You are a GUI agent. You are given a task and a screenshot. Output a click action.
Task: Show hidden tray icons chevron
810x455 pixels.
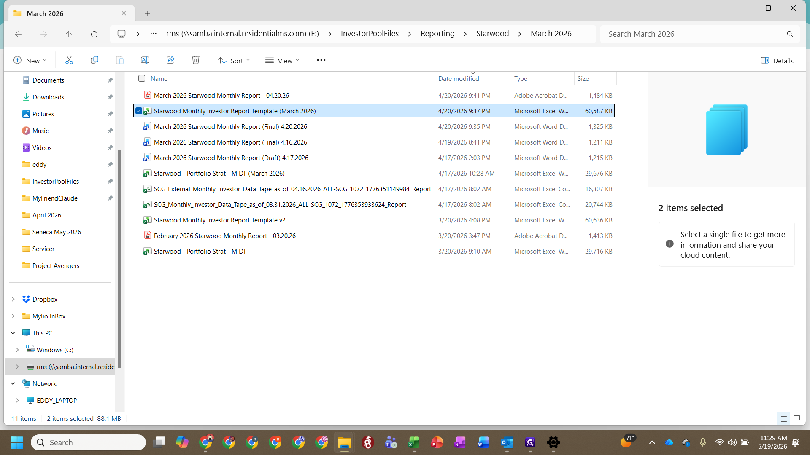652,442
